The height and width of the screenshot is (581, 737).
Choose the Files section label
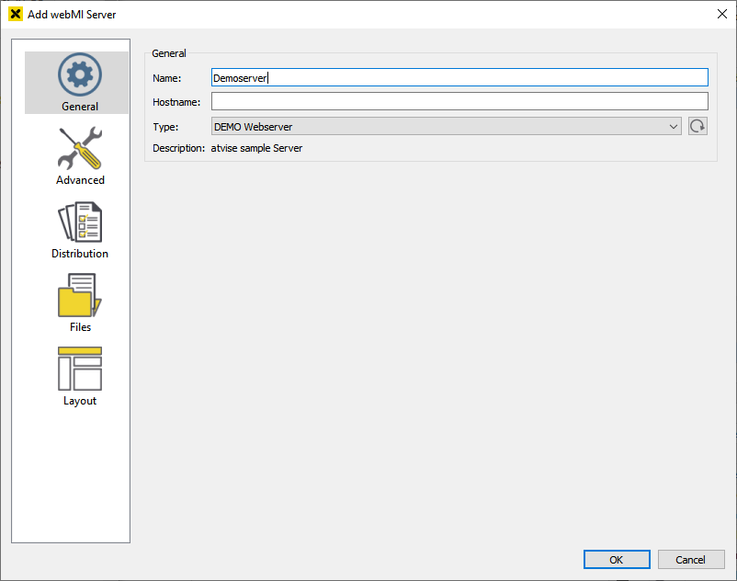[80, 327]
